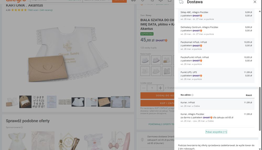Select Punkt UPS delivery option
Image resolution: width=262 pixels, height=150 pixels.
pyautogui.click(x=216, y=76)
